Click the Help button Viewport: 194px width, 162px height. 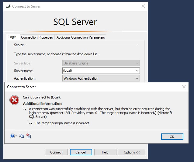[x=105, y=152]
